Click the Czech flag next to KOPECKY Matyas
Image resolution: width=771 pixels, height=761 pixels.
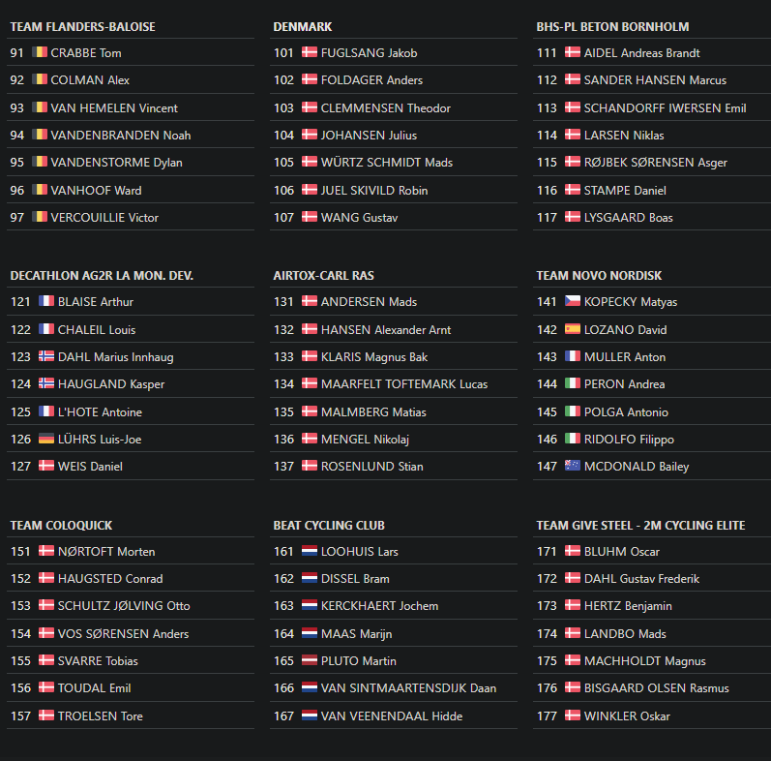coord(573,301)
